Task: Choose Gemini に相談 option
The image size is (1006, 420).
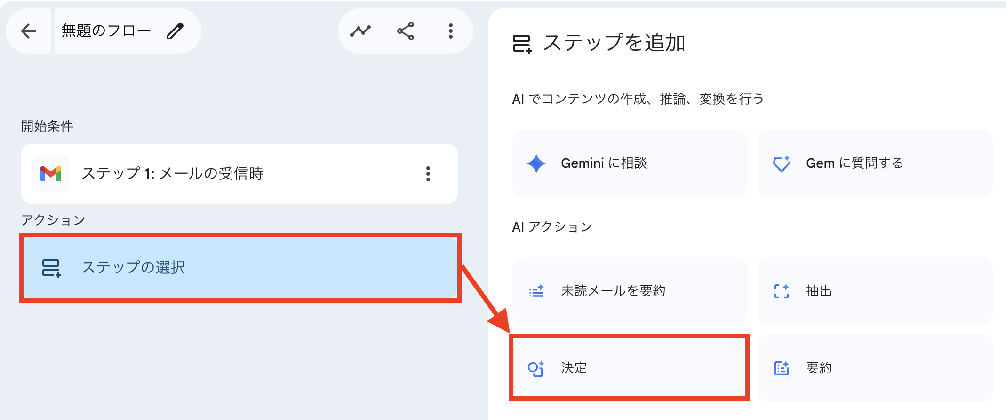Action: click(x=630, y=163)
